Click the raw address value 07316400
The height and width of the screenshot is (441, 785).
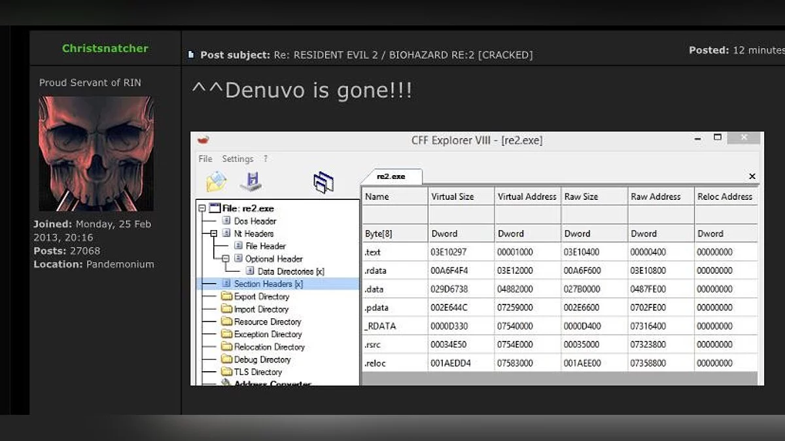point(650,326)
